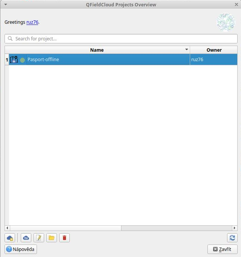This screenshot has height=257, width=241.
Task: Click the red delete project trash icon
Action: click(64, 238)
